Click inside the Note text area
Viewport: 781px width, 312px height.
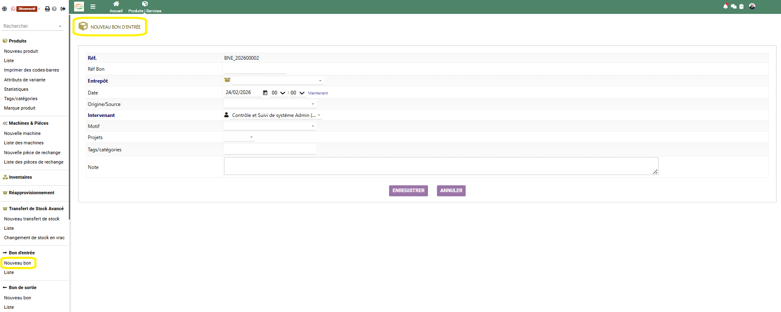441,166
